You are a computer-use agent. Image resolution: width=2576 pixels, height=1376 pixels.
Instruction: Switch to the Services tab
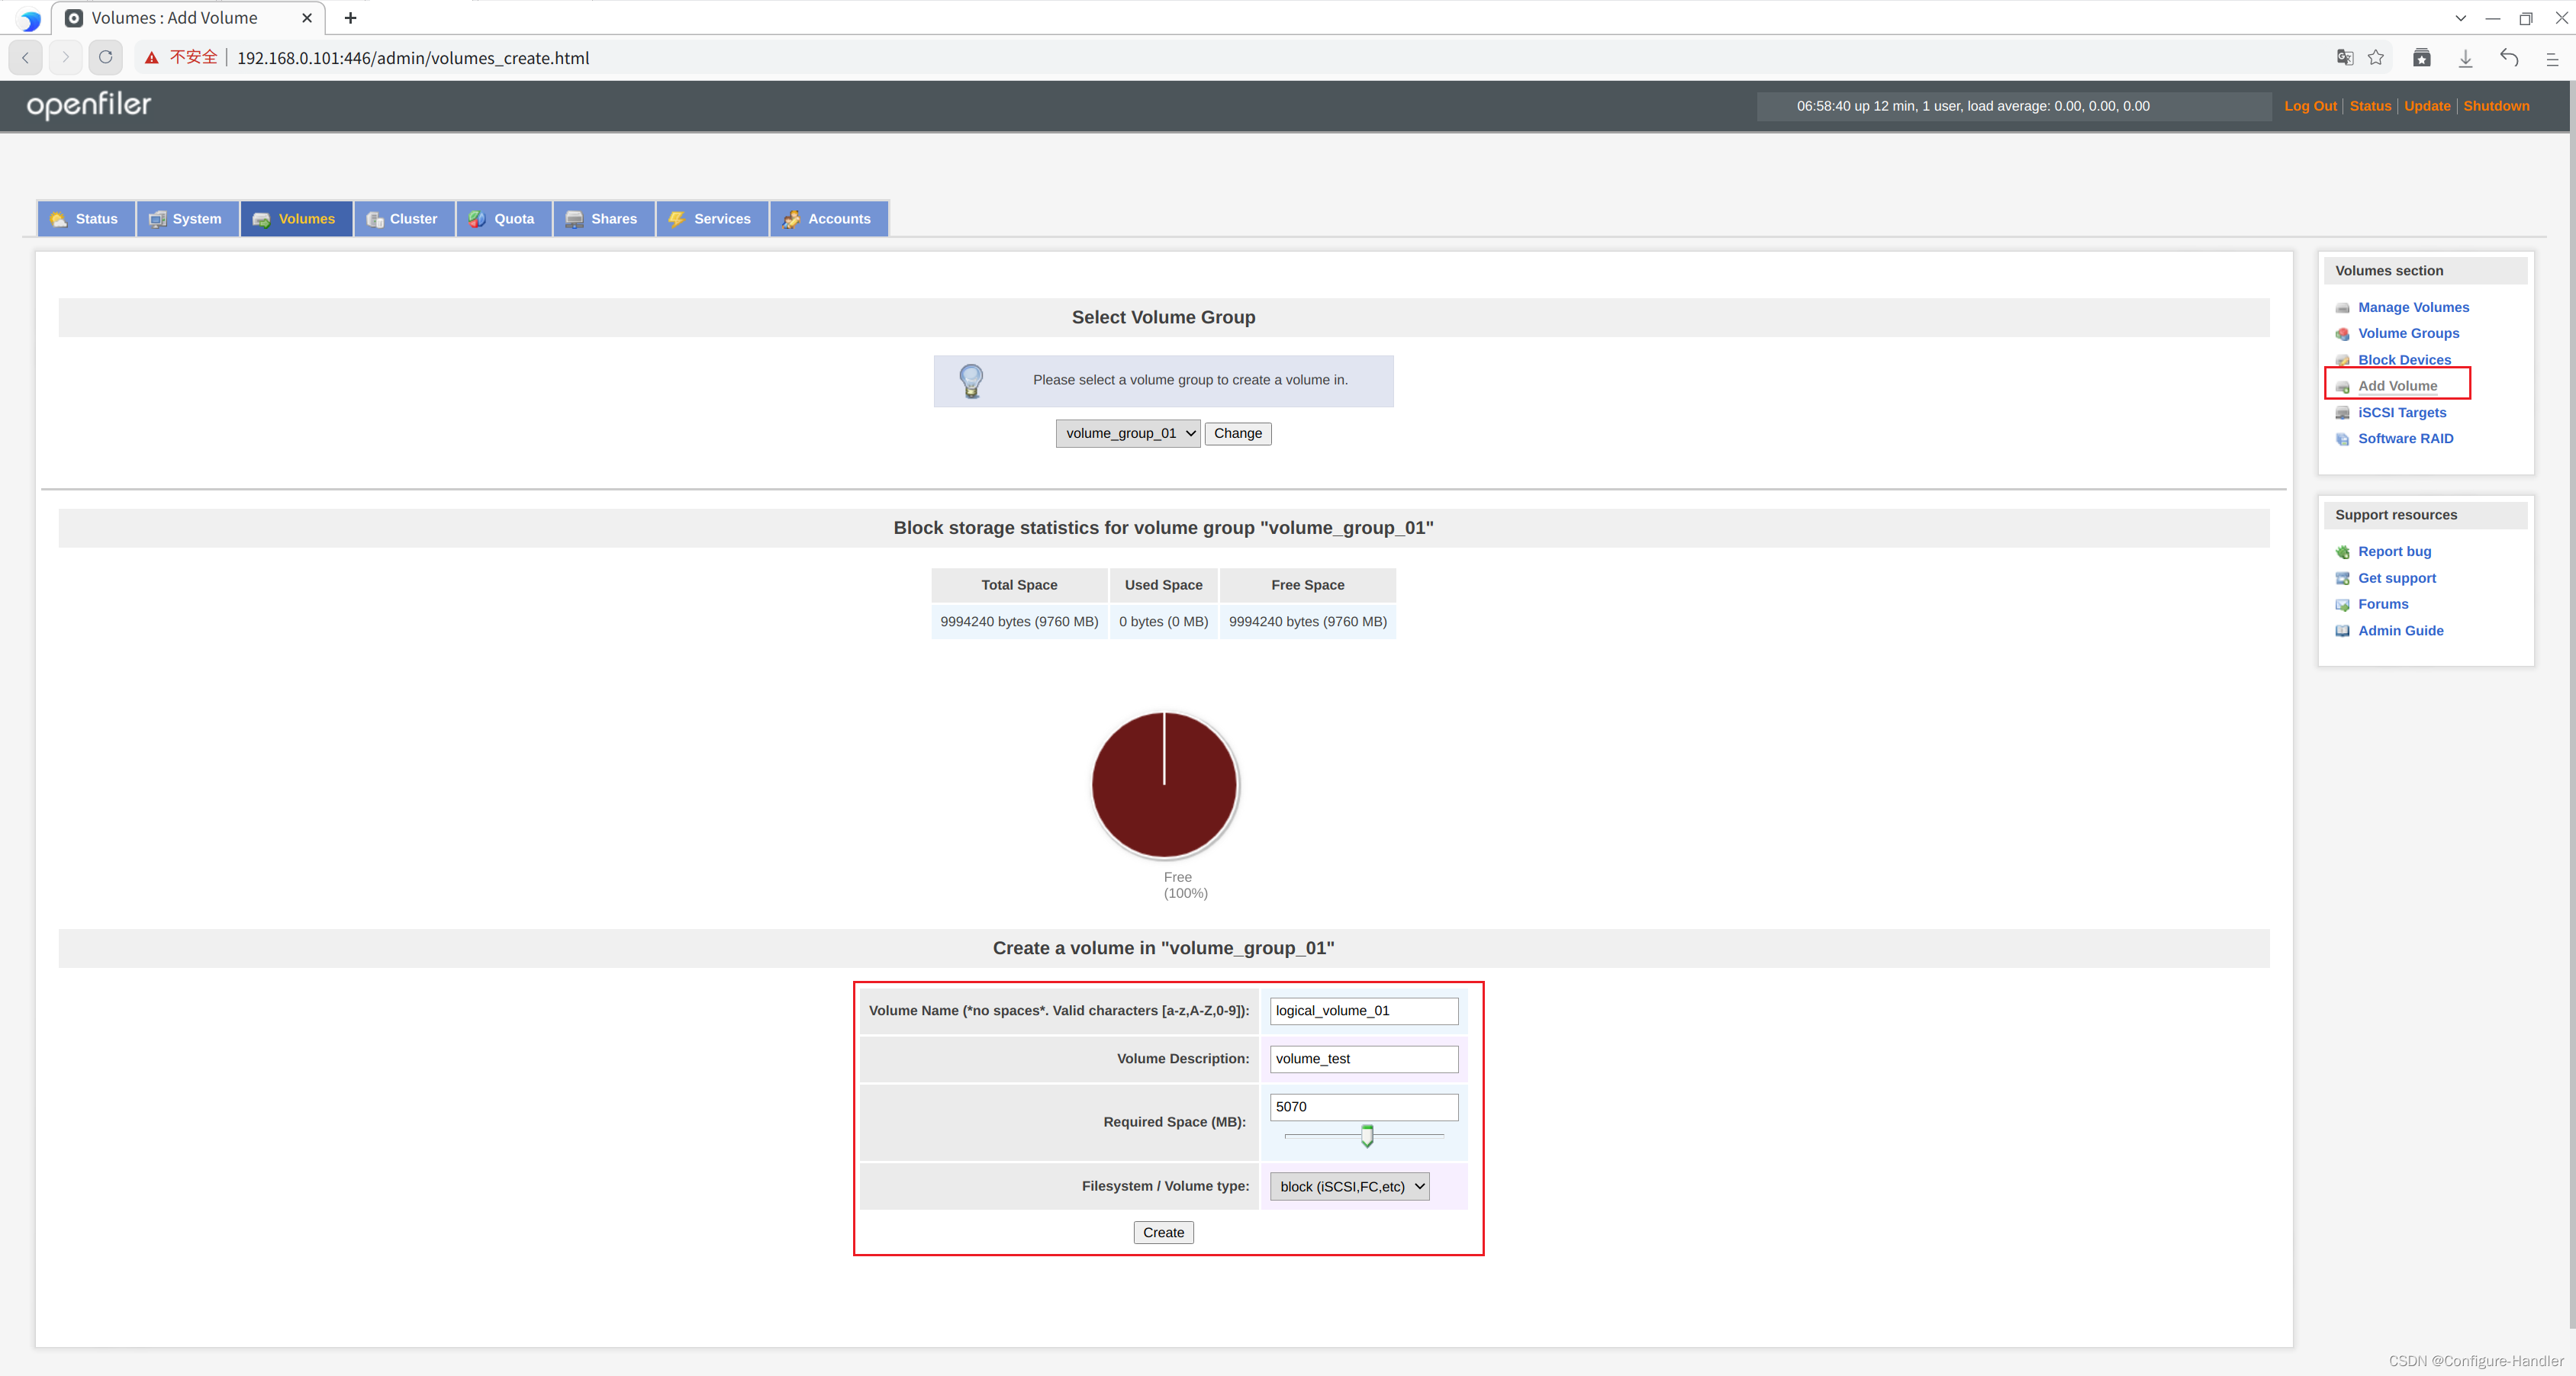711,219
